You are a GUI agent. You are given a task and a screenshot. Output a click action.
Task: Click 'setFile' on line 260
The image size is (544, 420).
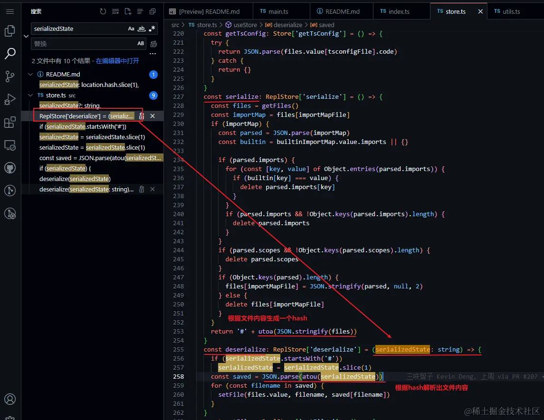click(231, 395)
